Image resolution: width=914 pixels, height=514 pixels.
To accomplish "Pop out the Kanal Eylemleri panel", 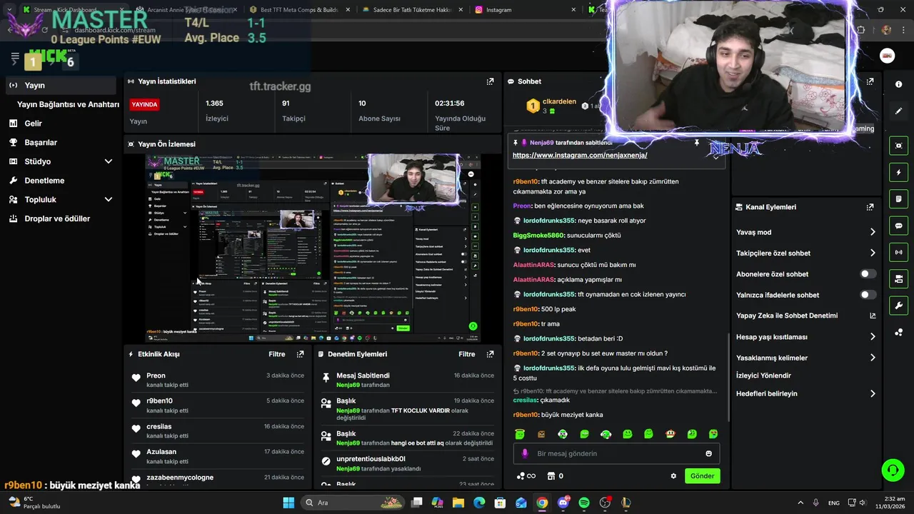I will click(870, 207).
